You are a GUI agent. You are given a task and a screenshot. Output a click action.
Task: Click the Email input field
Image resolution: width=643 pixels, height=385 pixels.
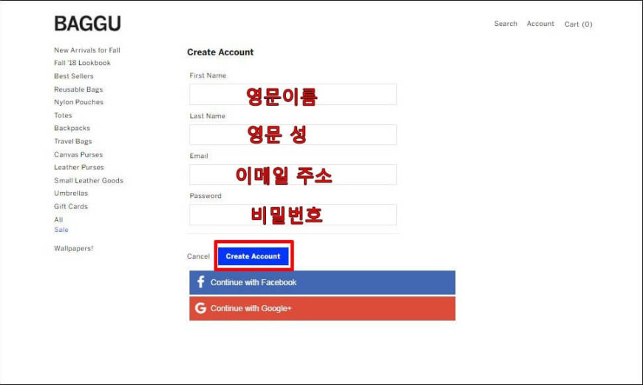293,174
